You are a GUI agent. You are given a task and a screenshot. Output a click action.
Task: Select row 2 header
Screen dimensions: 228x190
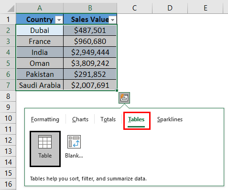click(x=8, y=30)
